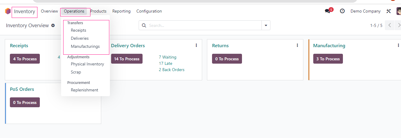Image resolution: width=401 pixels, height=138 pixels.
Task: Click the search magnifier icon
Action: (144, 25)
